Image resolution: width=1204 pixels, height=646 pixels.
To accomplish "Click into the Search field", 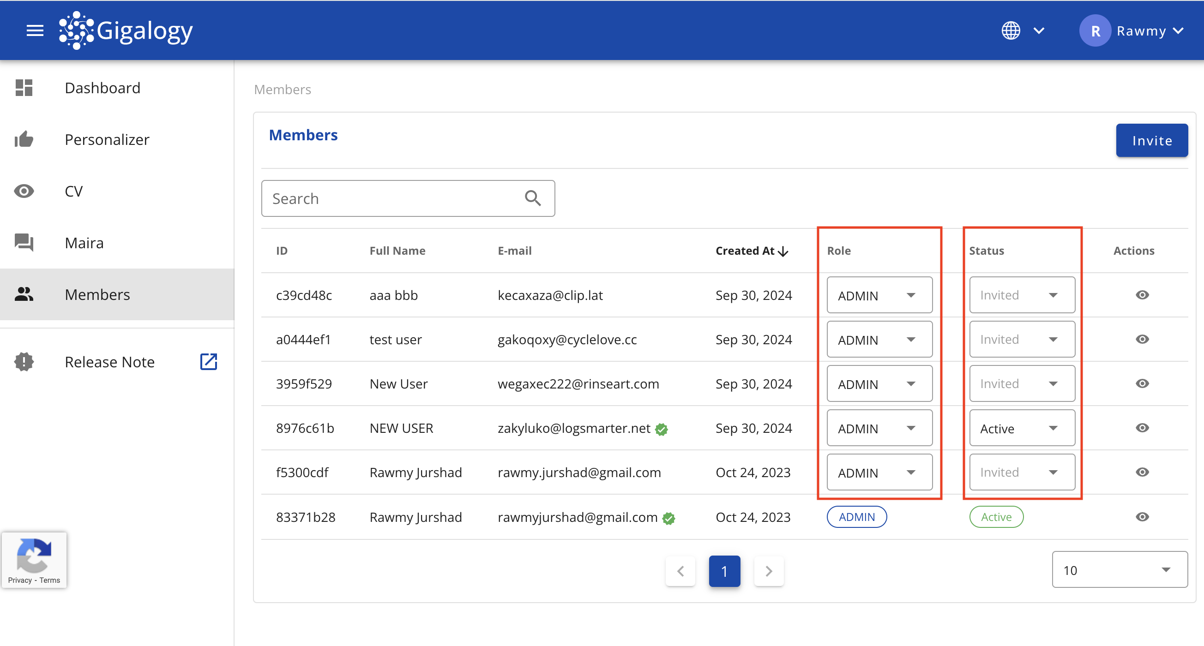I will (392, 198).
